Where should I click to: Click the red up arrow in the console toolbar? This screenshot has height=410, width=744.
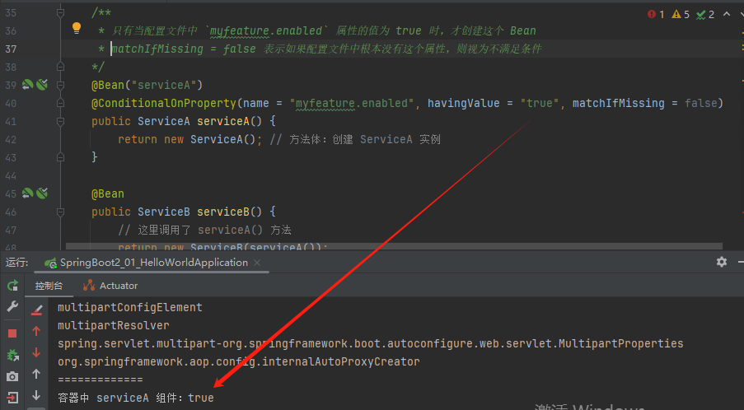click(x=36, y=331)
